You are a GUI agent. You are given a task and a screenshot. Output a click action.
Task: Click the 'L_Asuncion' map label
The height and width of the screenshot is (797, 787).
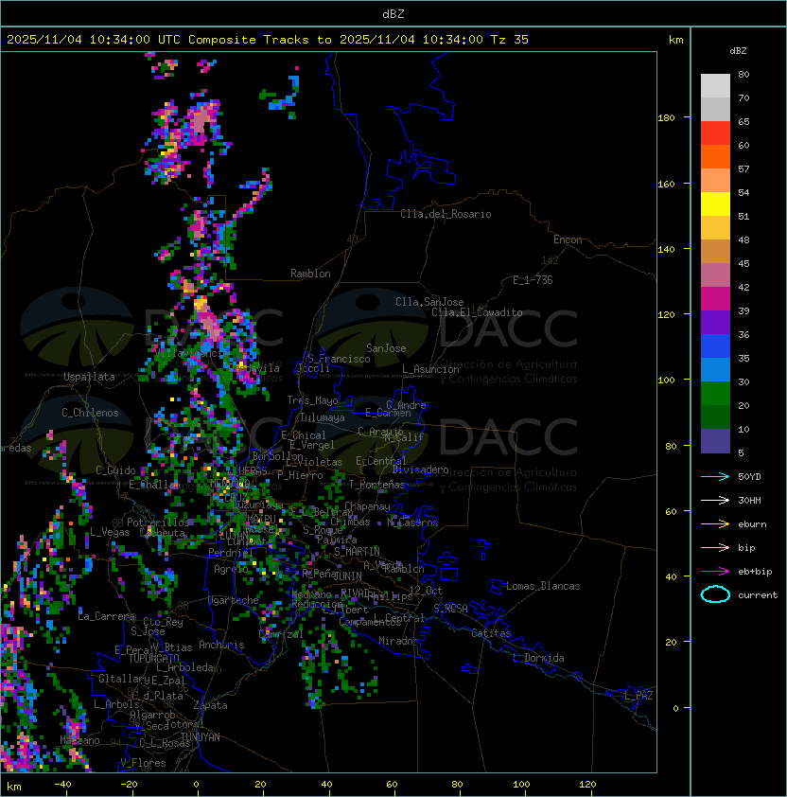pyautogui.click(x=430, y=369)
